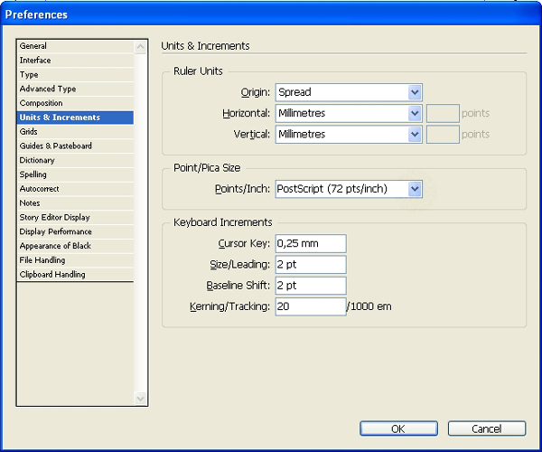Open the Type preferences category
The image size is (542, 452).
point(75,75)
